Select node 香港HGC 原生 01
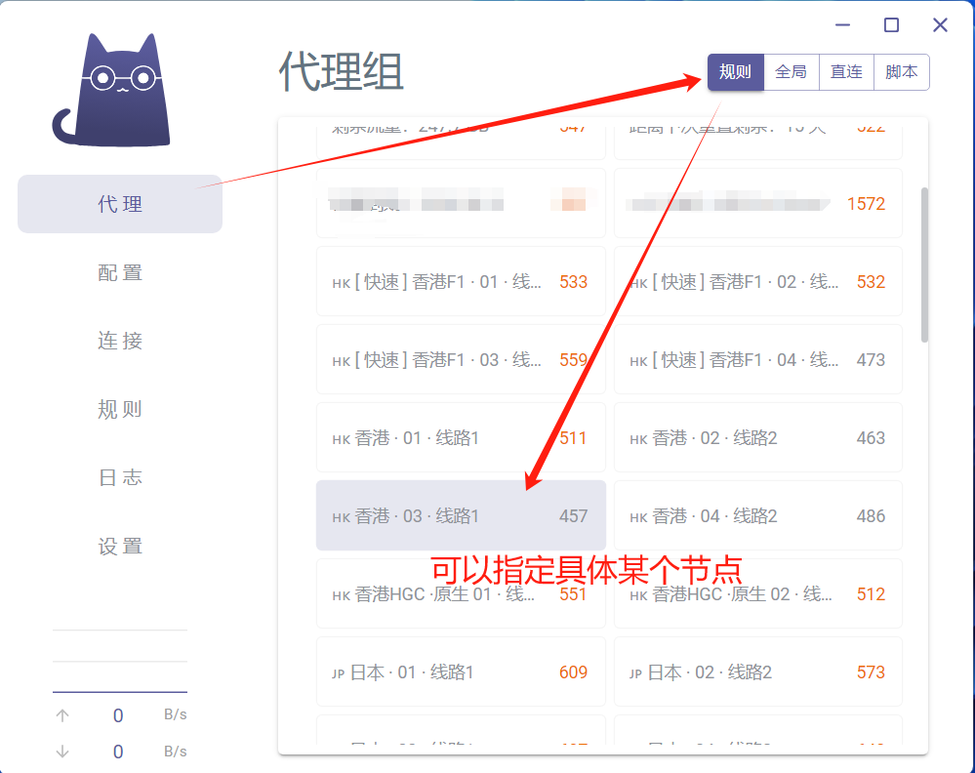The image size is (975, 773). 461,593
